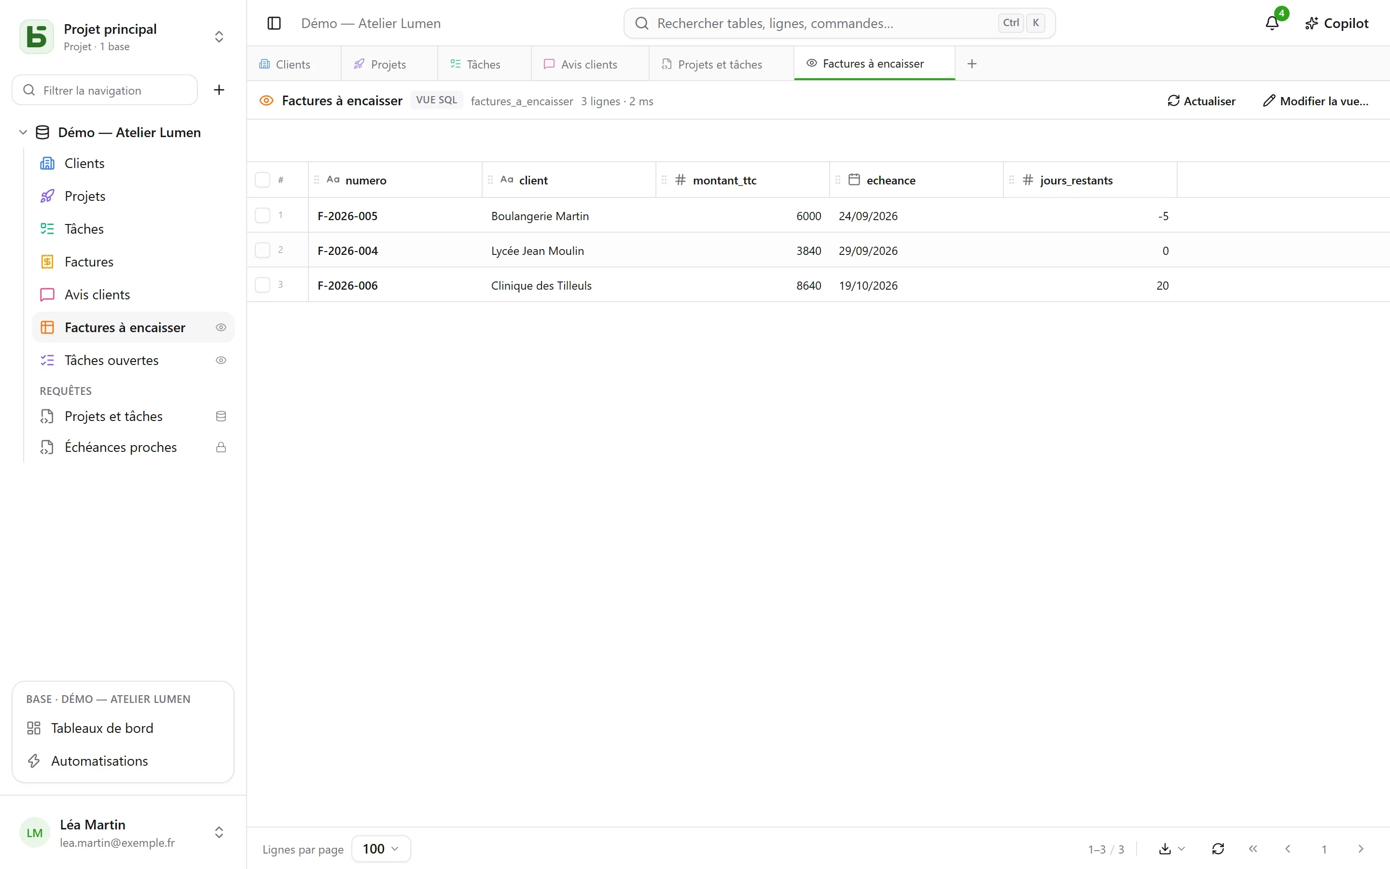Toggle the select-all rows checkbox
This screenshot has width=1390, height=869.
(x=263, y=180)
